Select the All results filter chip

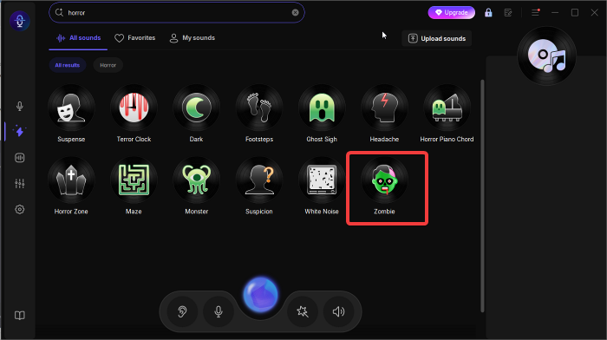pyautogui.click(x=68, y=65)
